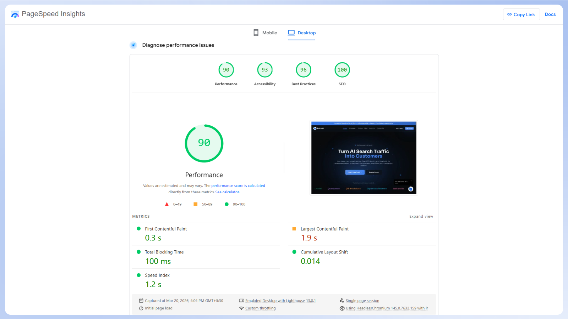Open the Best Practices score gauge 96
568x319 pixels.
point(304,70)
